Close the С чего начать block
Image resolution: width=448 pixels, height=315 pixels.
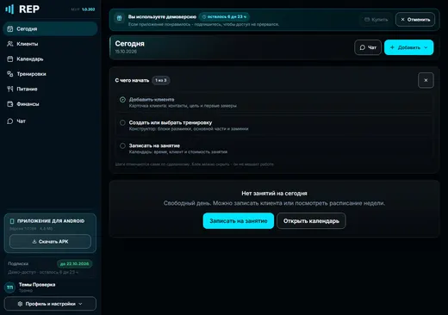(426, 80)
